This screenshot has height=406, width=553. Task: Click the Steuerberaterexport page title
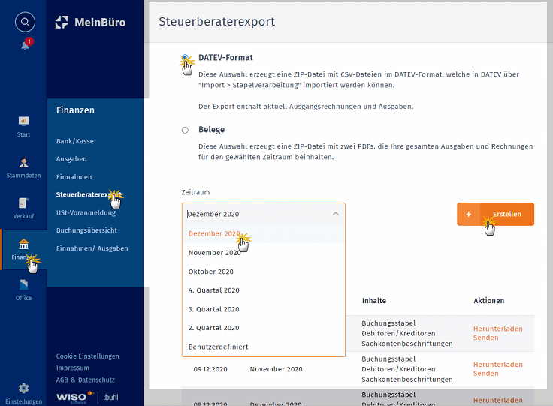(x=217, y=22)
